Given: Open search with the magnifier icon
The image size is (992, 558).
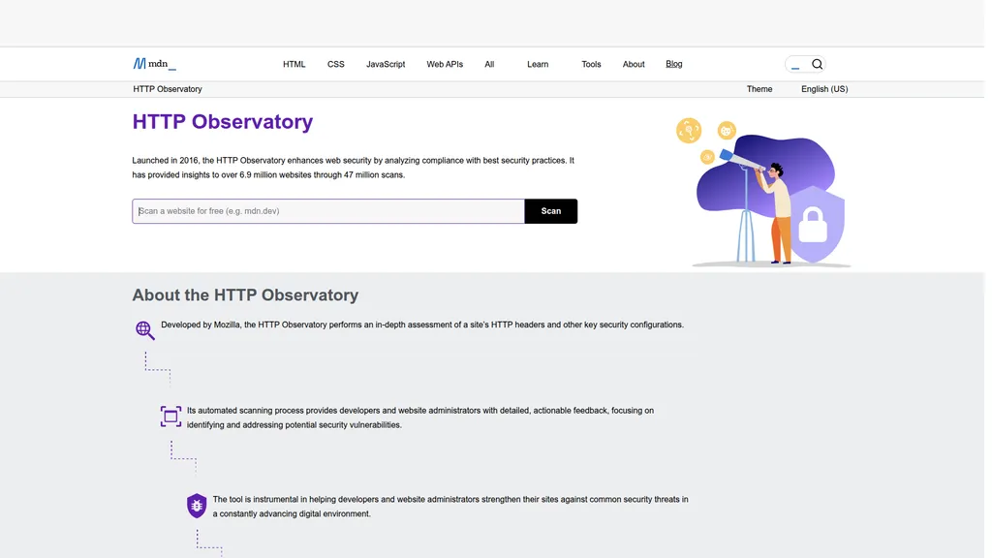Looking at the screenshot, I should tap(817, 64).
